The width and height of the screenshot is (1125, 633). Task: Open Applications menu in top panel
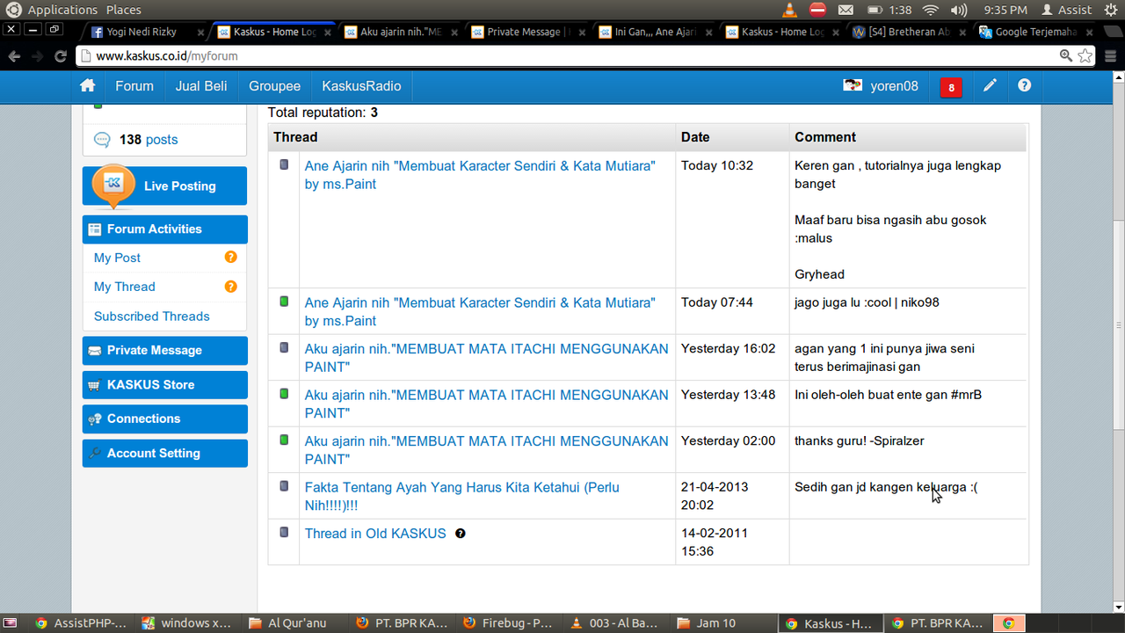[62, 10]
